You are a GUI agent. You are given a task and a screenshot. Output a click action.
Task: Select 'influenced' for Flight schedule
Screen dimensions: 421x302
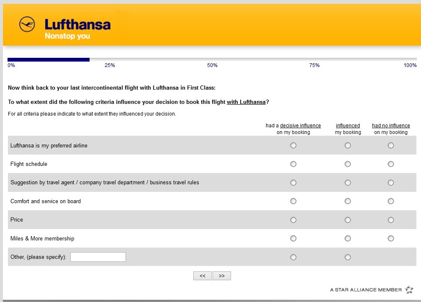point(348,164)
